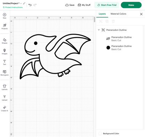
Task: Click the black circle layer swatch
Action: pyautogui.click(x=108, y=48)
